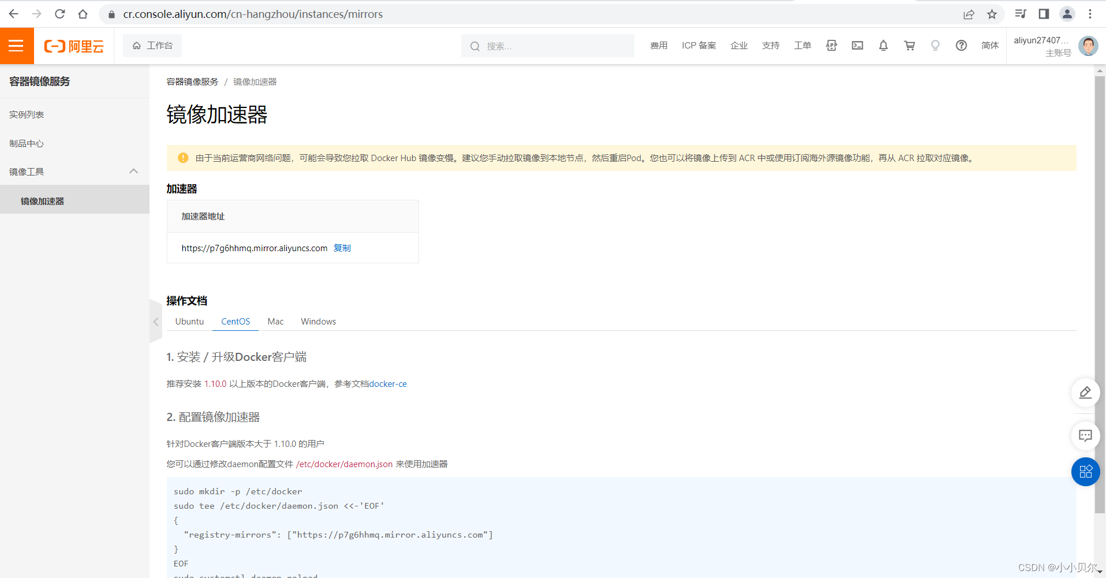Go to 制品中心 in sidebar
This screenshot has height=578, width=1106.
(x=27, y=143)
